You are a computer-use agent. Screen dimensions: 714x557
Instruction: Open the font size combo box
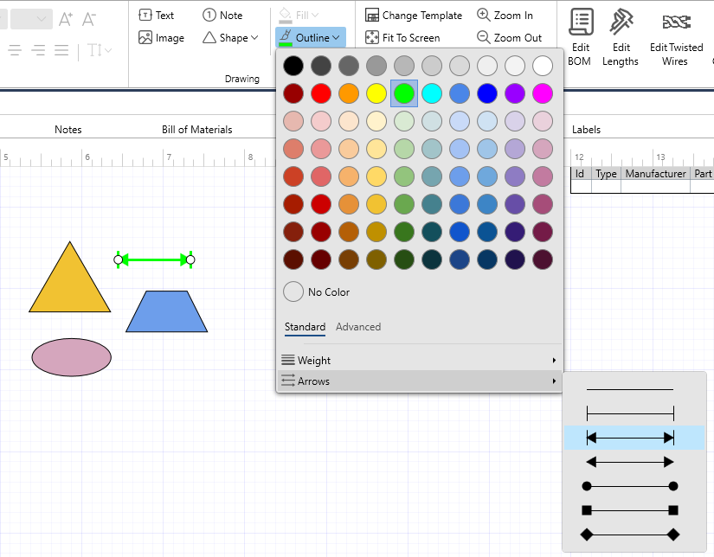click(x=31, y=19)
